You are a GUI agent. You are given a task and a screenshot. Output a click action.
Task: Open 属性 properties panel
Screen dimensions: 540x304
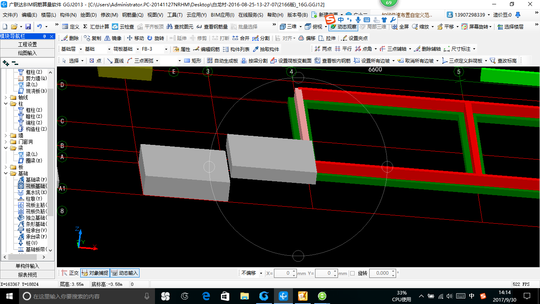click(181, 49)
